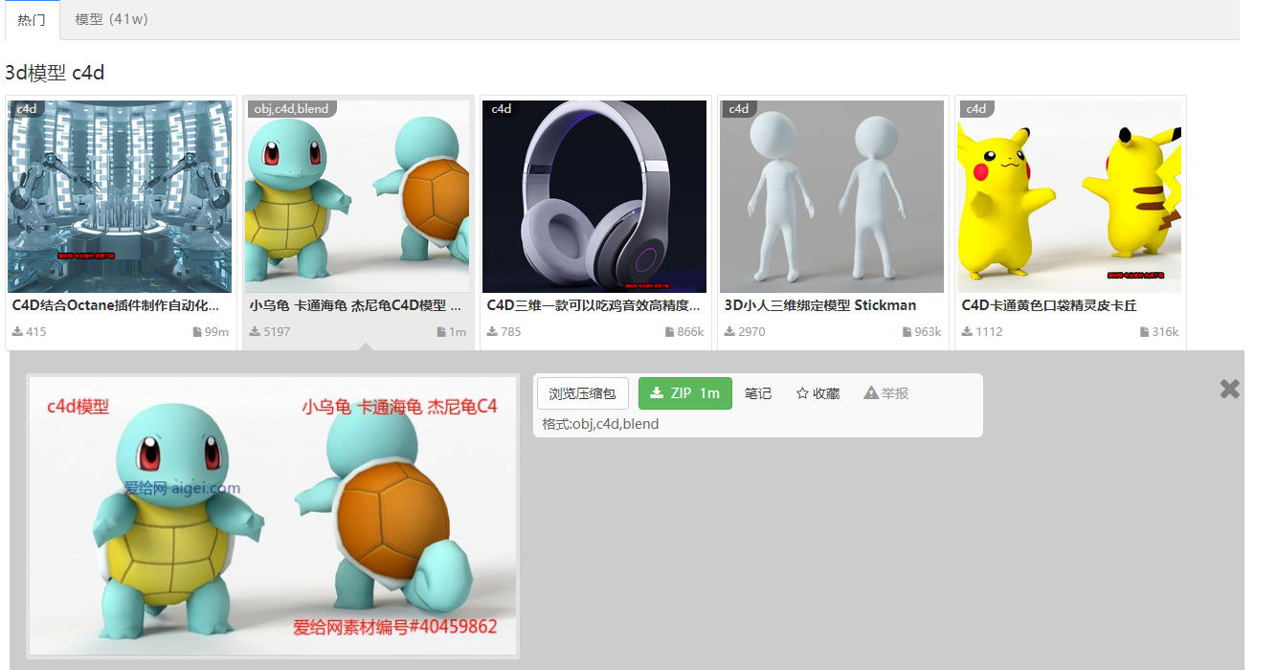Click file size icon beside 1m on turtle card
1277x670 pixels.
pyautogui.click(x=441, y=332)
